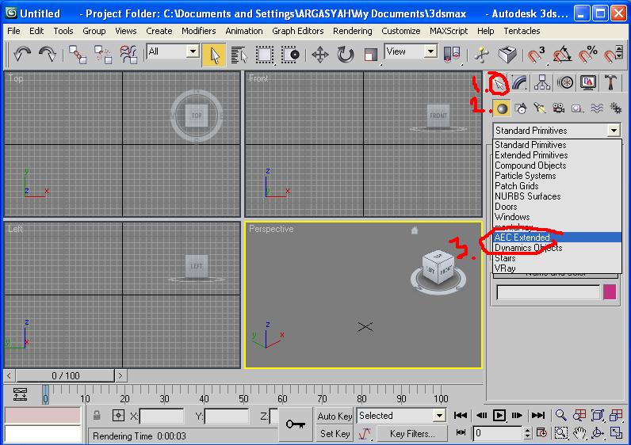Activate the Pan View hand tool

point(579,433)
